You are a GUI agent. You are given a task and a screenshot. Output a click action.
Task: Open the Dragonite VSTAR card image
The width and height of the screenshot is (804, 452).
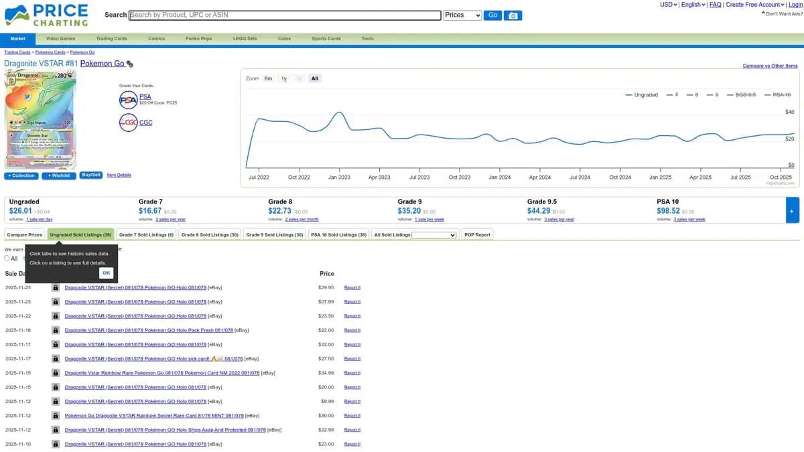point(40,119)
